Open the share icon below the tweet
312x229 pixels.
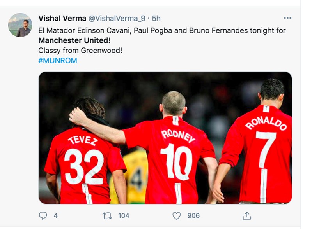pos(246,215)
